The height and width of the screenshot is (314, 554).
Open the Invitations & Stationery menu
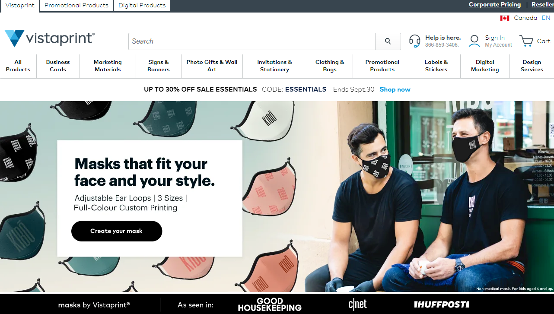(x=274, y=66)
